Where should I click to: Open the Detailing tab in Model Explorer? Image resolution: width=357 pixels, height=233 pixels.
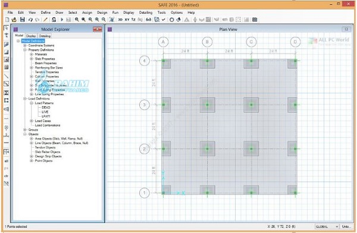(45, 36)
